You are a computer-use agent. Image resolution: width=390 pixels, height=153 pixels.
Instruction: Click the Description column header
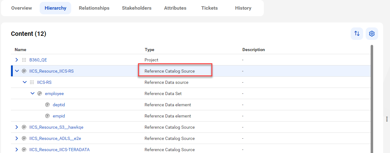click(254, 50)
